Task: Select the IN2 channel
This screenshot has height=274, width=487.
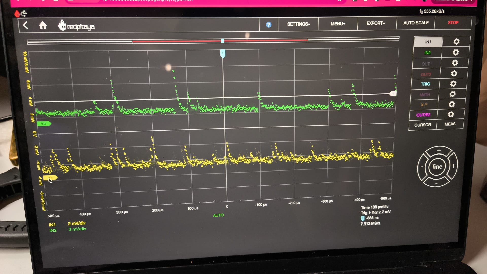Action: coord(427,53)
